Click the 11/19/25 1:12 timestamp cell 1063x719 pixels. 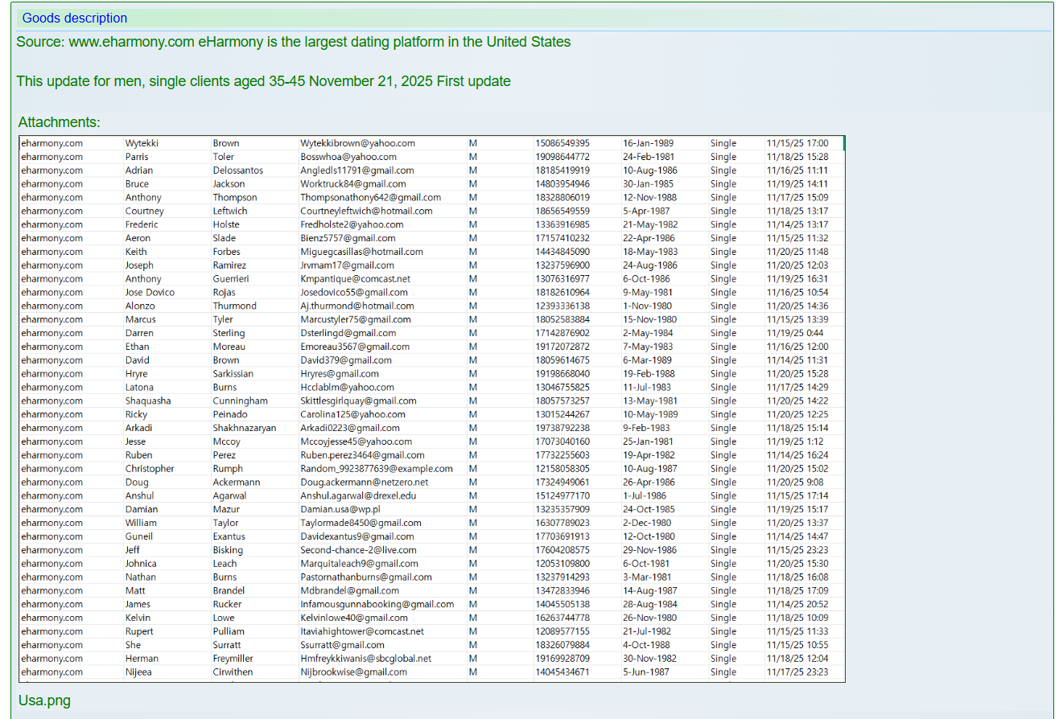(x=794, y=442)
